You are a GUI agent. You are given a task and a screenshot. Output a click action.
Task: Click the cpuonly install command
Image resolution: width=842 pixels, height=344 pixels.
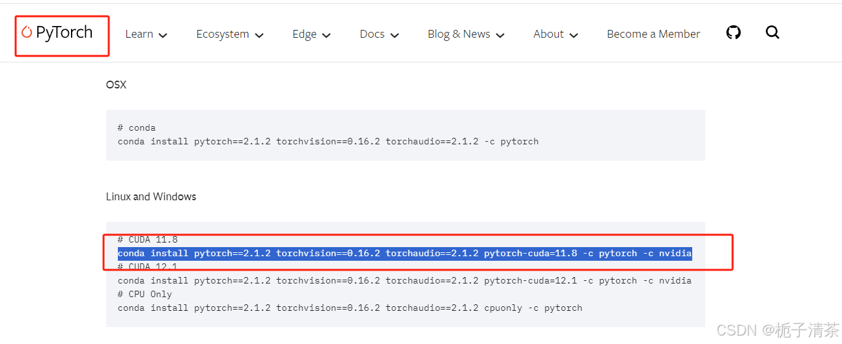click(x=350, y=308)
